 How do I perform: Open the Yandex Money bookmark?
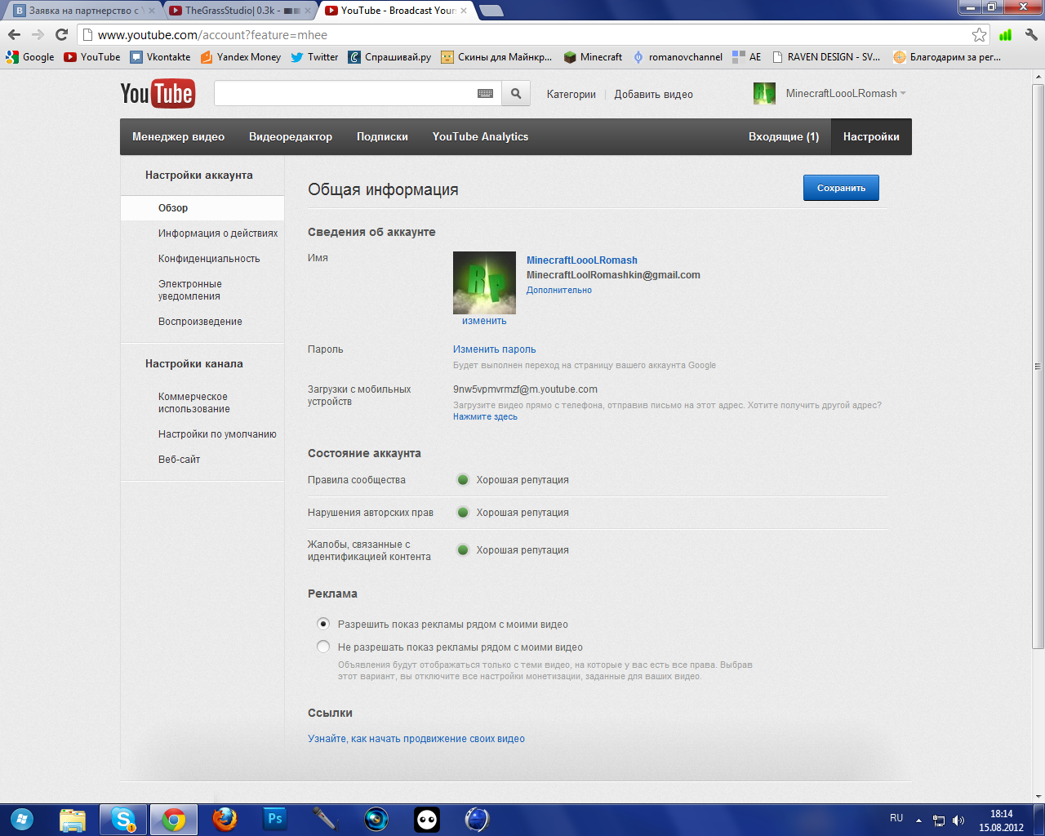point(241,57)
